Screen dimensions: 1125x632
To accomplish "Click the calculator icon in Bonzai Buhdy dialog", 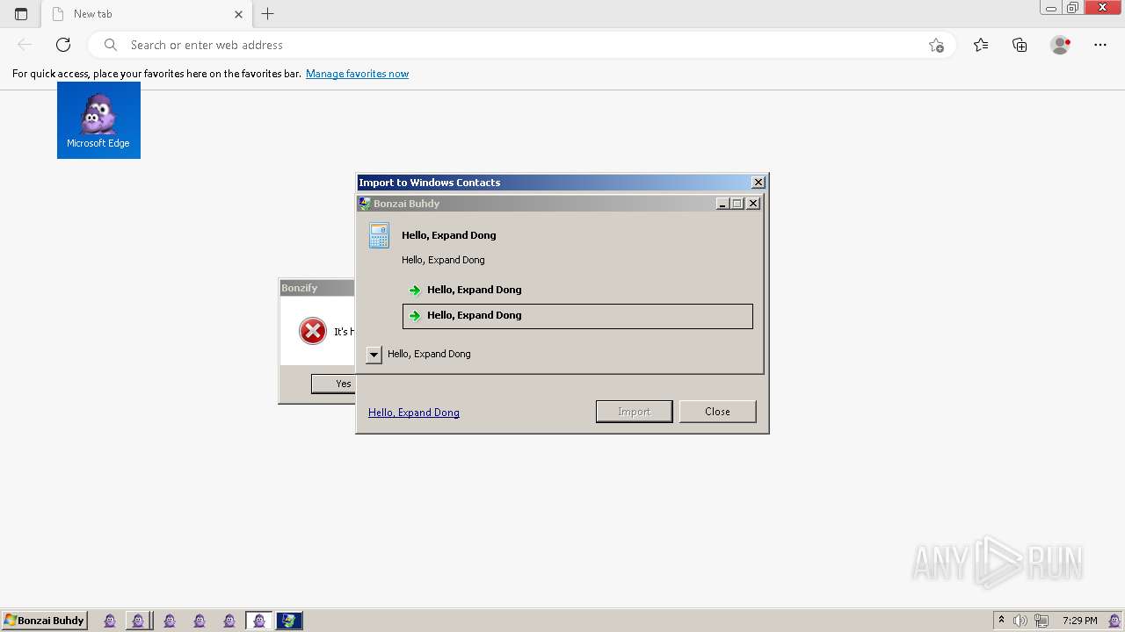I will (x=379, y=235).
